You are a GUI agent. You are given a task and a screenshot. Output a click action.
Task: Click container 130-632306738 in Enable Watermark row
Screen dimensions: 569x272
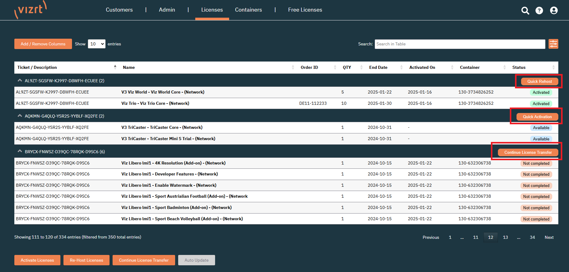coord(474,185)
